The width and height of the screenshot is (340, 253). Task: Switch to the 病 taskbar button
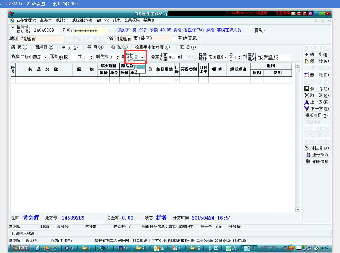pos(231,248)
